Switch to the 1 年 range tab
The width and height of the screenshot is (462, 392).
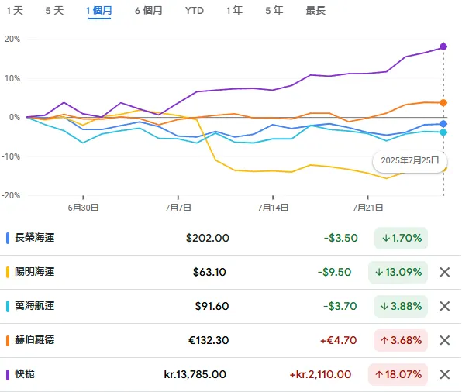tap(235, 11)
